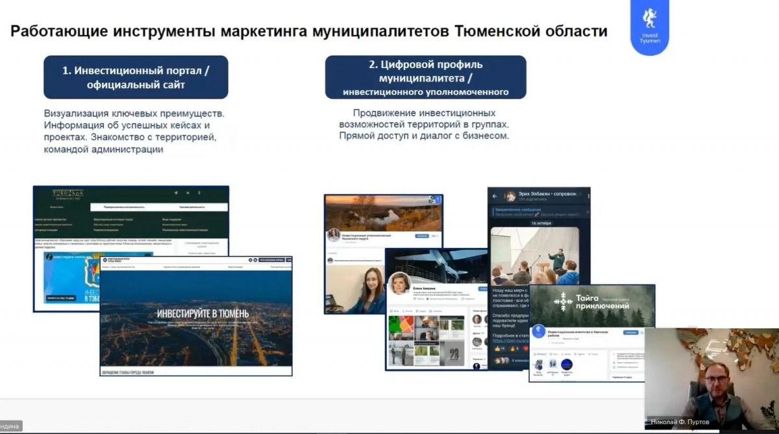Click the 'Цифровой профиль муниципалитета' box
This screenshot has height=434, width=779.
pyautogui.click(x=425, y=77)
